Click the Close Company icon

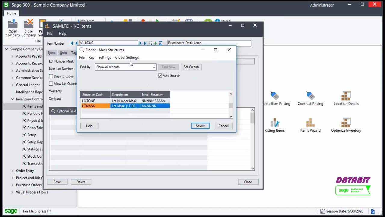(x=29, y=24)
